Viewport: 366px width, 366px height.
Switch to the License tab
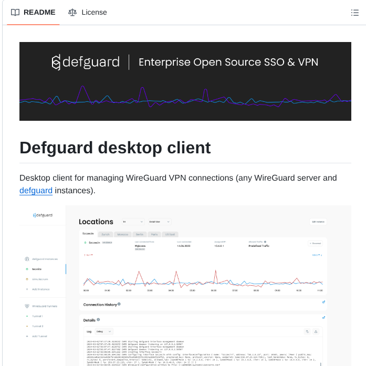coord(88,13)
